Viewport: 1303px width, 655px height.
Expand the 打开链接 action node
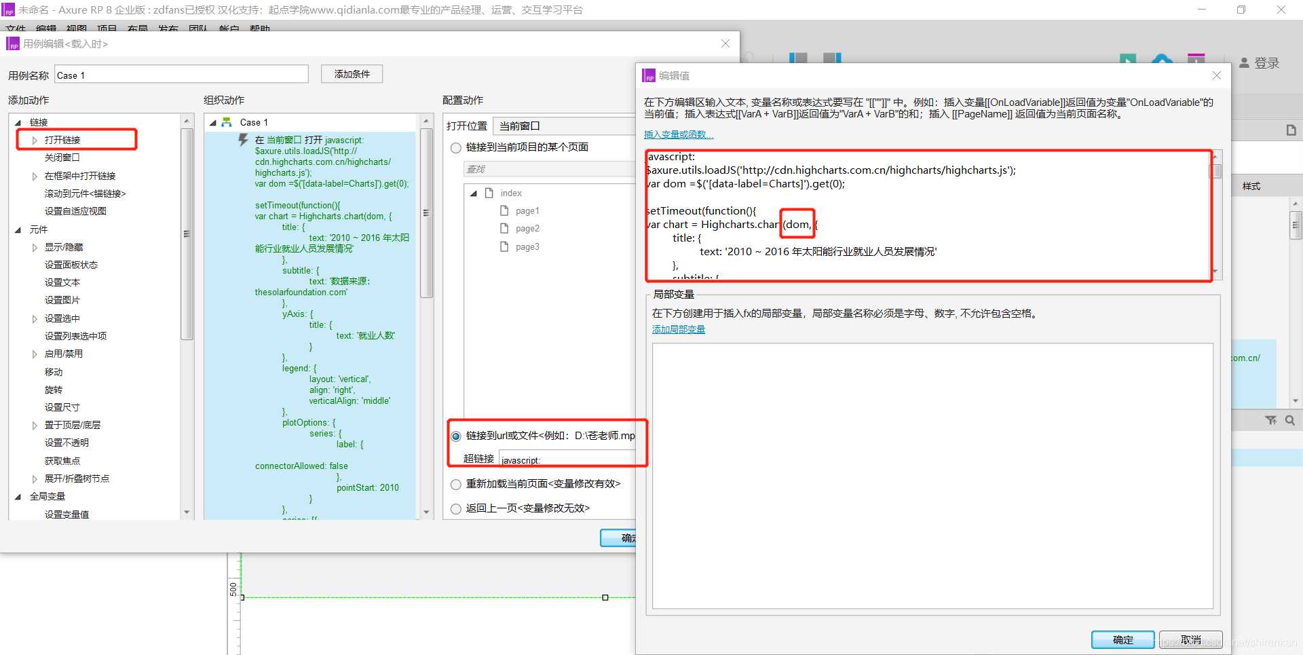pos(35,140)
